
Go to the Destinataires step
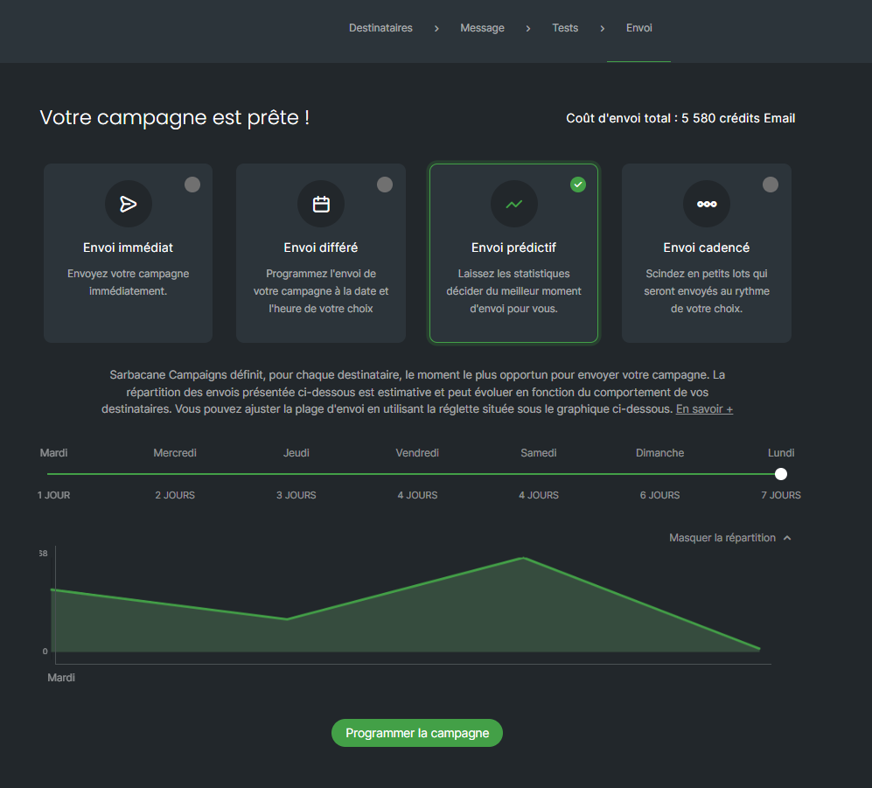pos(381,28)
